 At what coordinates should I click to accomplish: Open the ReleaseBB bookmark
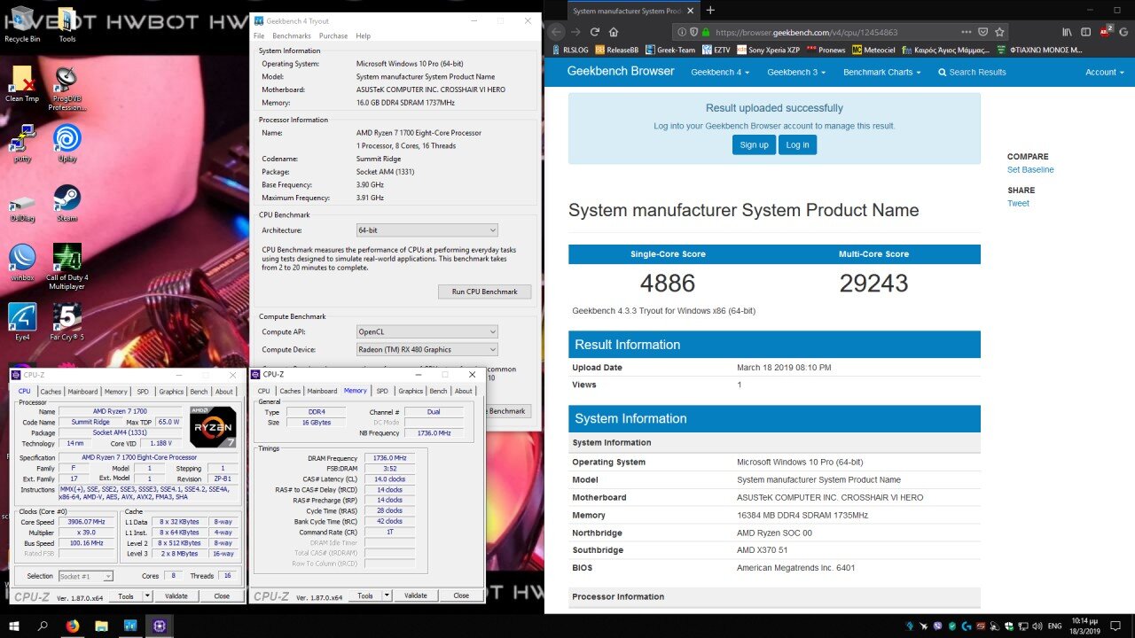pos(617,50)
